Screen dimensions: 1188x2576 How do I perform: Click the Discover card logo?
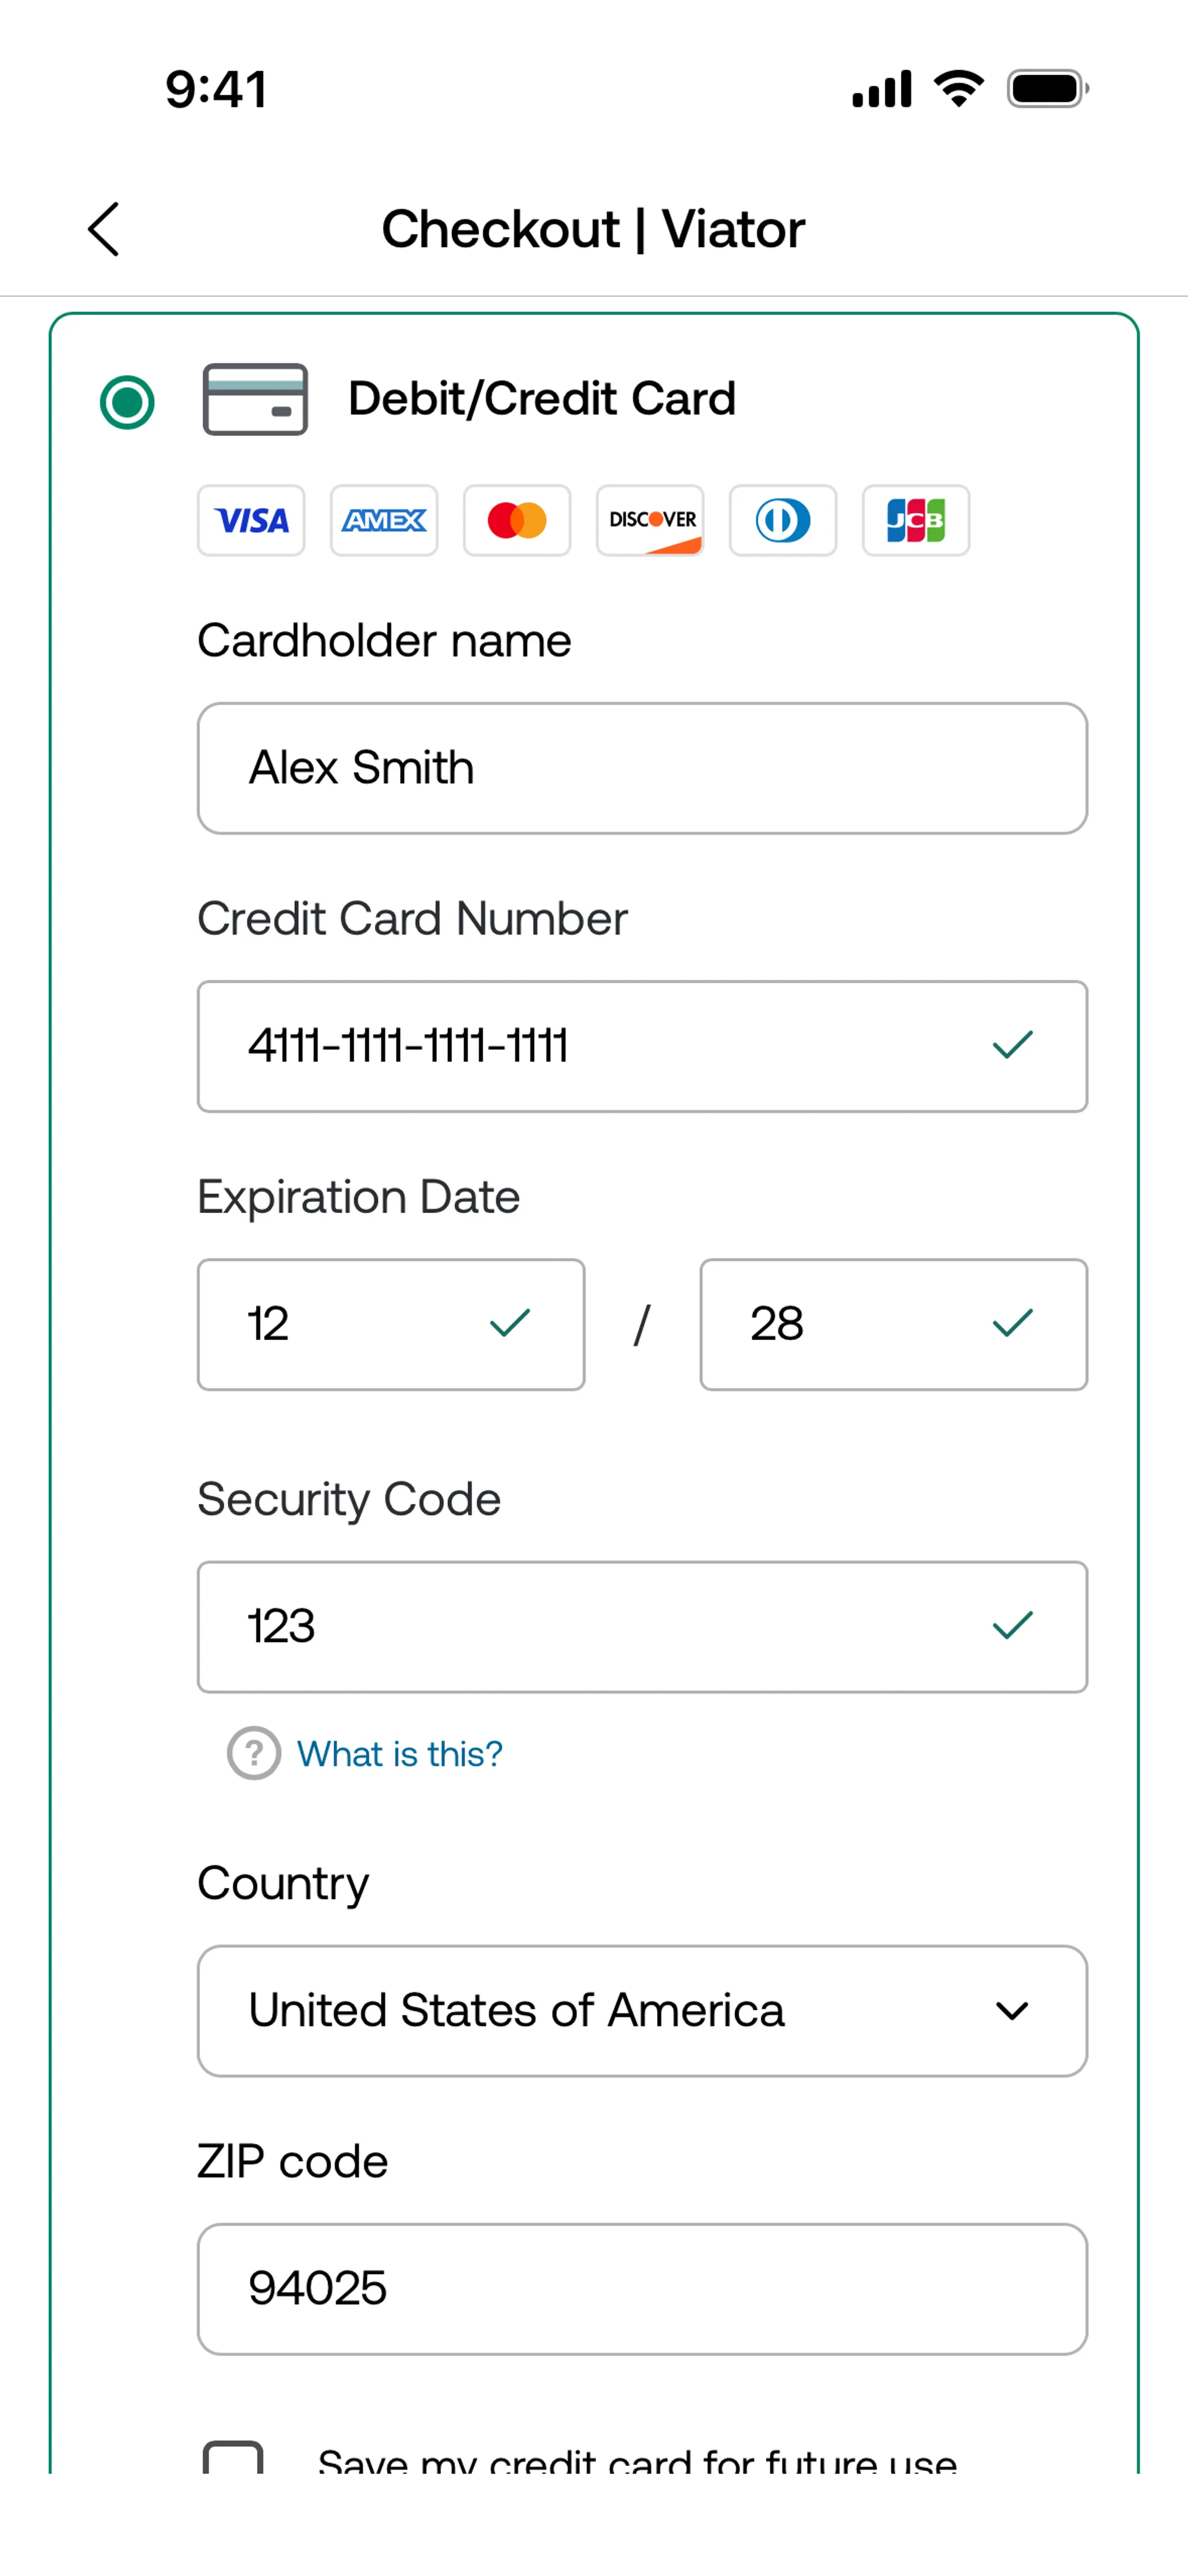tap(650, 520)
